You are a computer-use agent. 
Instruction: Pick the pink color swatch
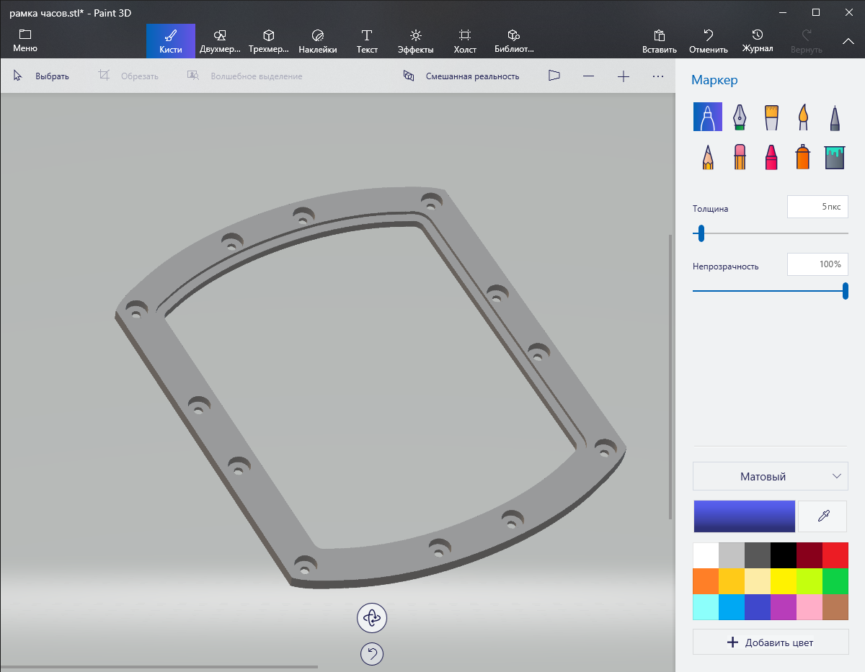click(809, 607)
